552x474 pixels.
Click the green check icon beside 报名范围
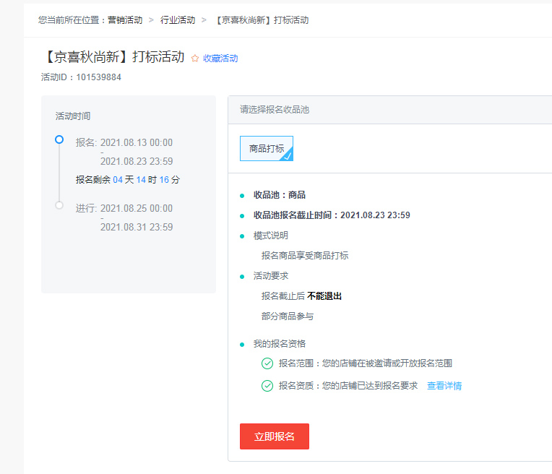(x=267, y=363)
